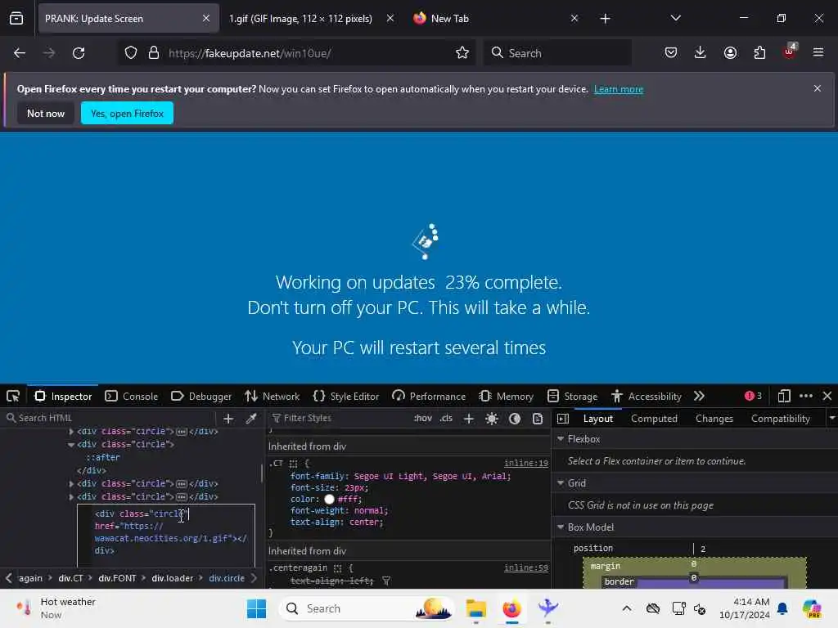Open Windows Start menu
Screen dimensions: 838x628
pyautogui.click(x=256, y=608)
